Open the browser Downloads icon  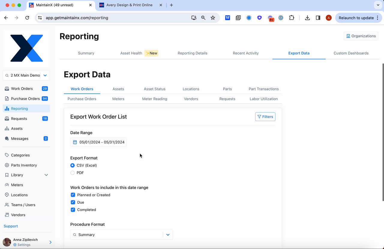pos(307,18)
